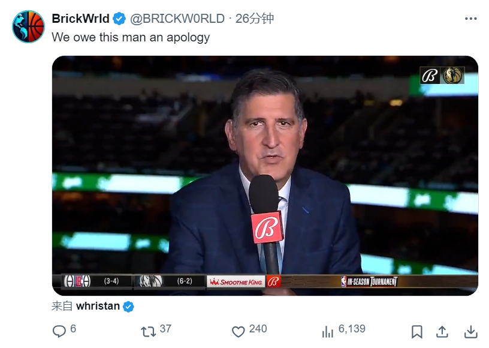Click the BrickWrld display name
Screen dimensions: 489x348
[x=80, y=19]
